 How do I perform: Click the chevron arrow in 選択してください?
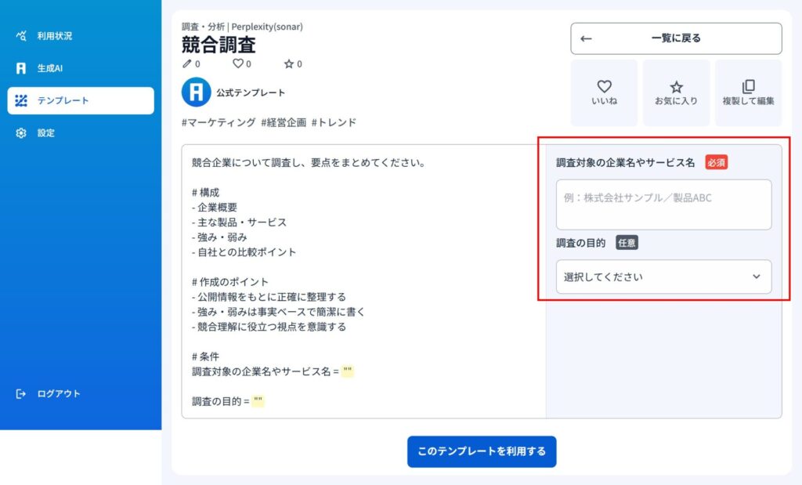click(x=756, y=277)
